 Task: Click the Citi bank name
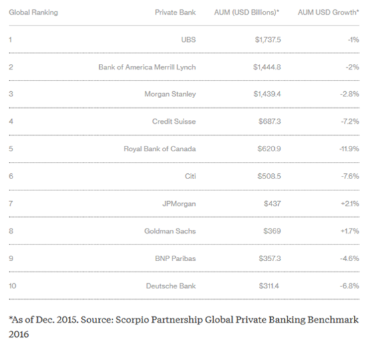pyautogui.click(x=190, y=176)
